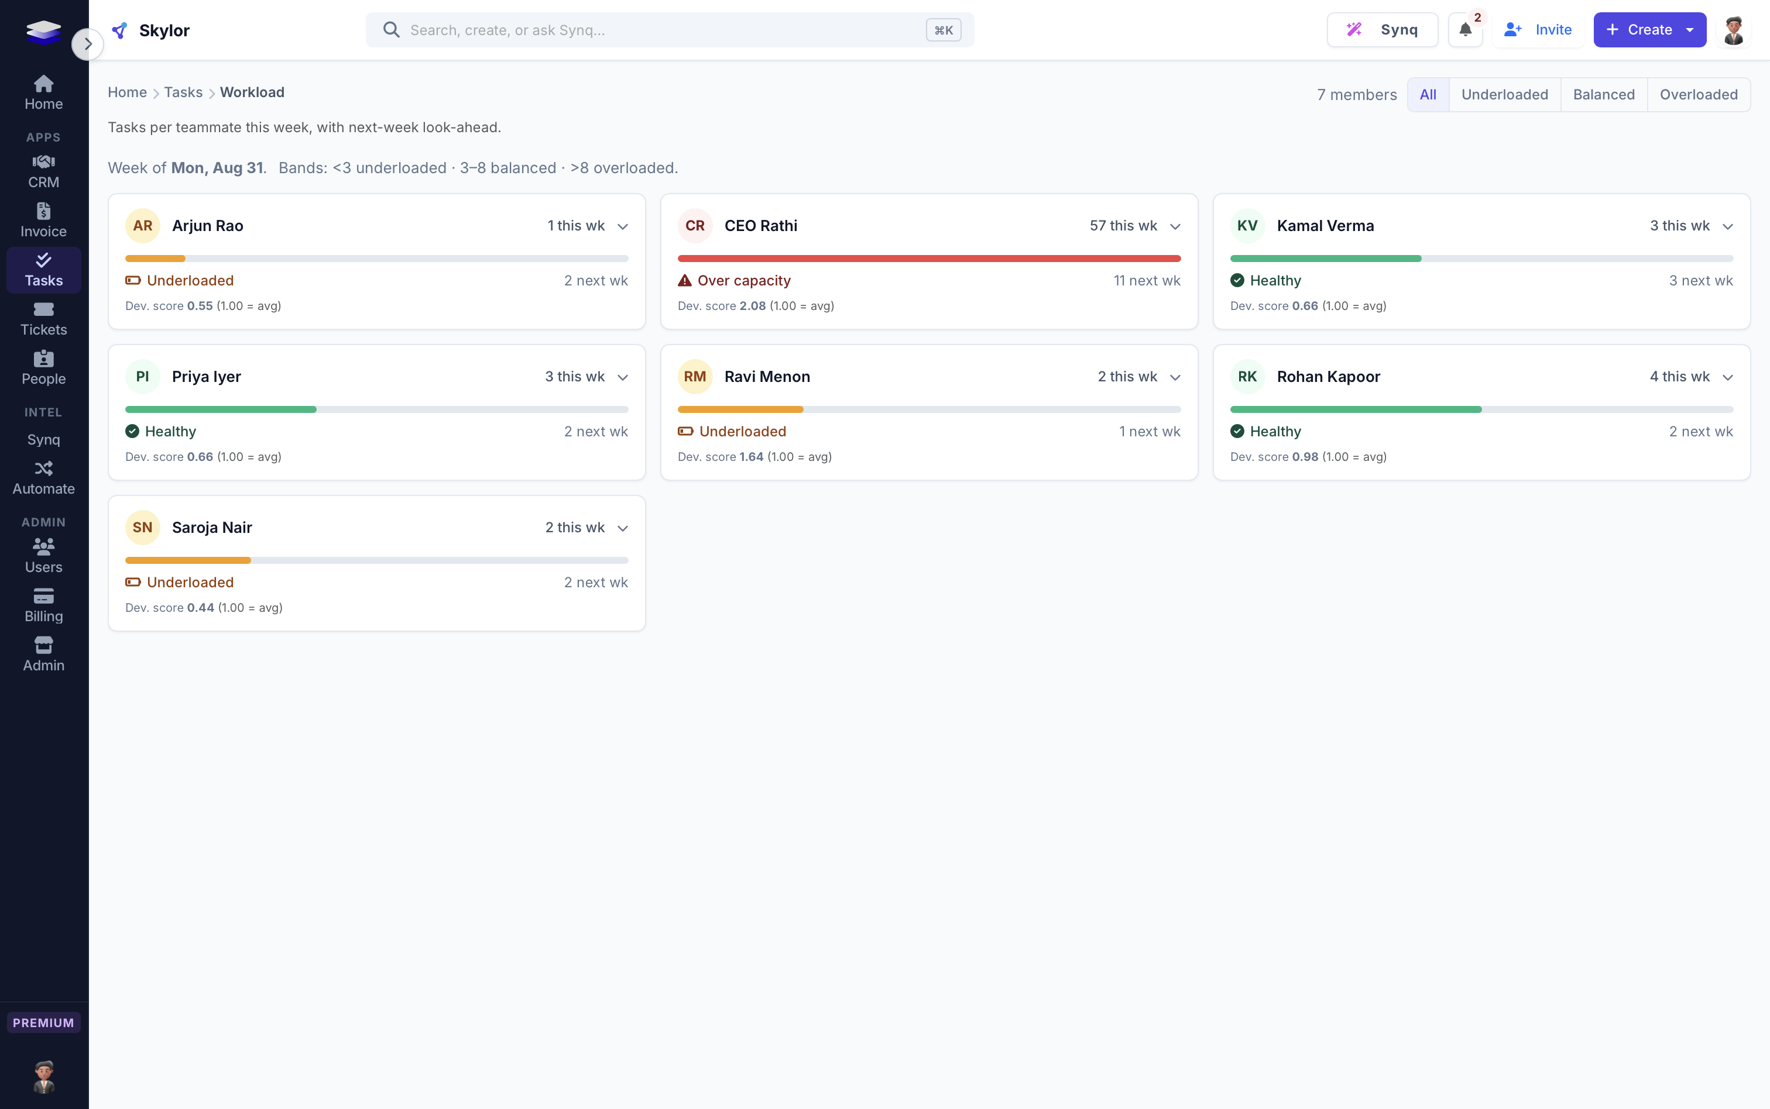1770x1109 pixels.
Task: Expand CEO Rathi's task list
Action: coord(1175,226)
